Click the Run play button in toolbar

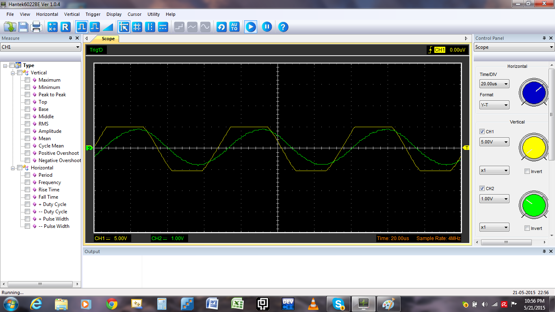click(251, 27)
